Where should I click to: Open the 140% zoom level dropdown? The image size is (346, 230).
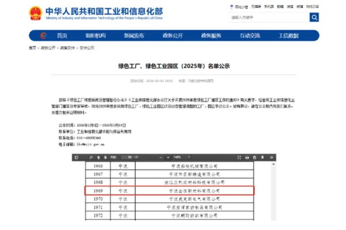[x=182, y=157]
